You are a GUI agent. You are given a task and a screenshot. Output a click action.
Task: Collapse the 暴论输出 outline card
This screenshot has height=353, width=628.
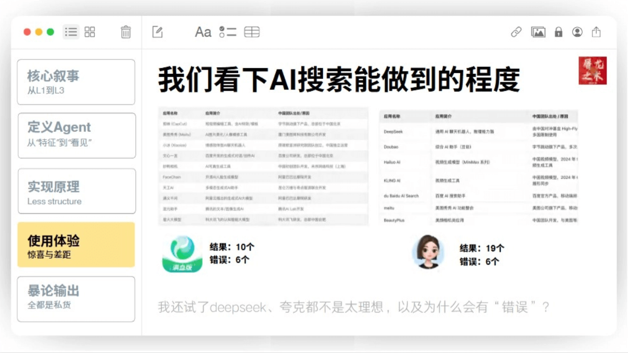click(76, 299)
